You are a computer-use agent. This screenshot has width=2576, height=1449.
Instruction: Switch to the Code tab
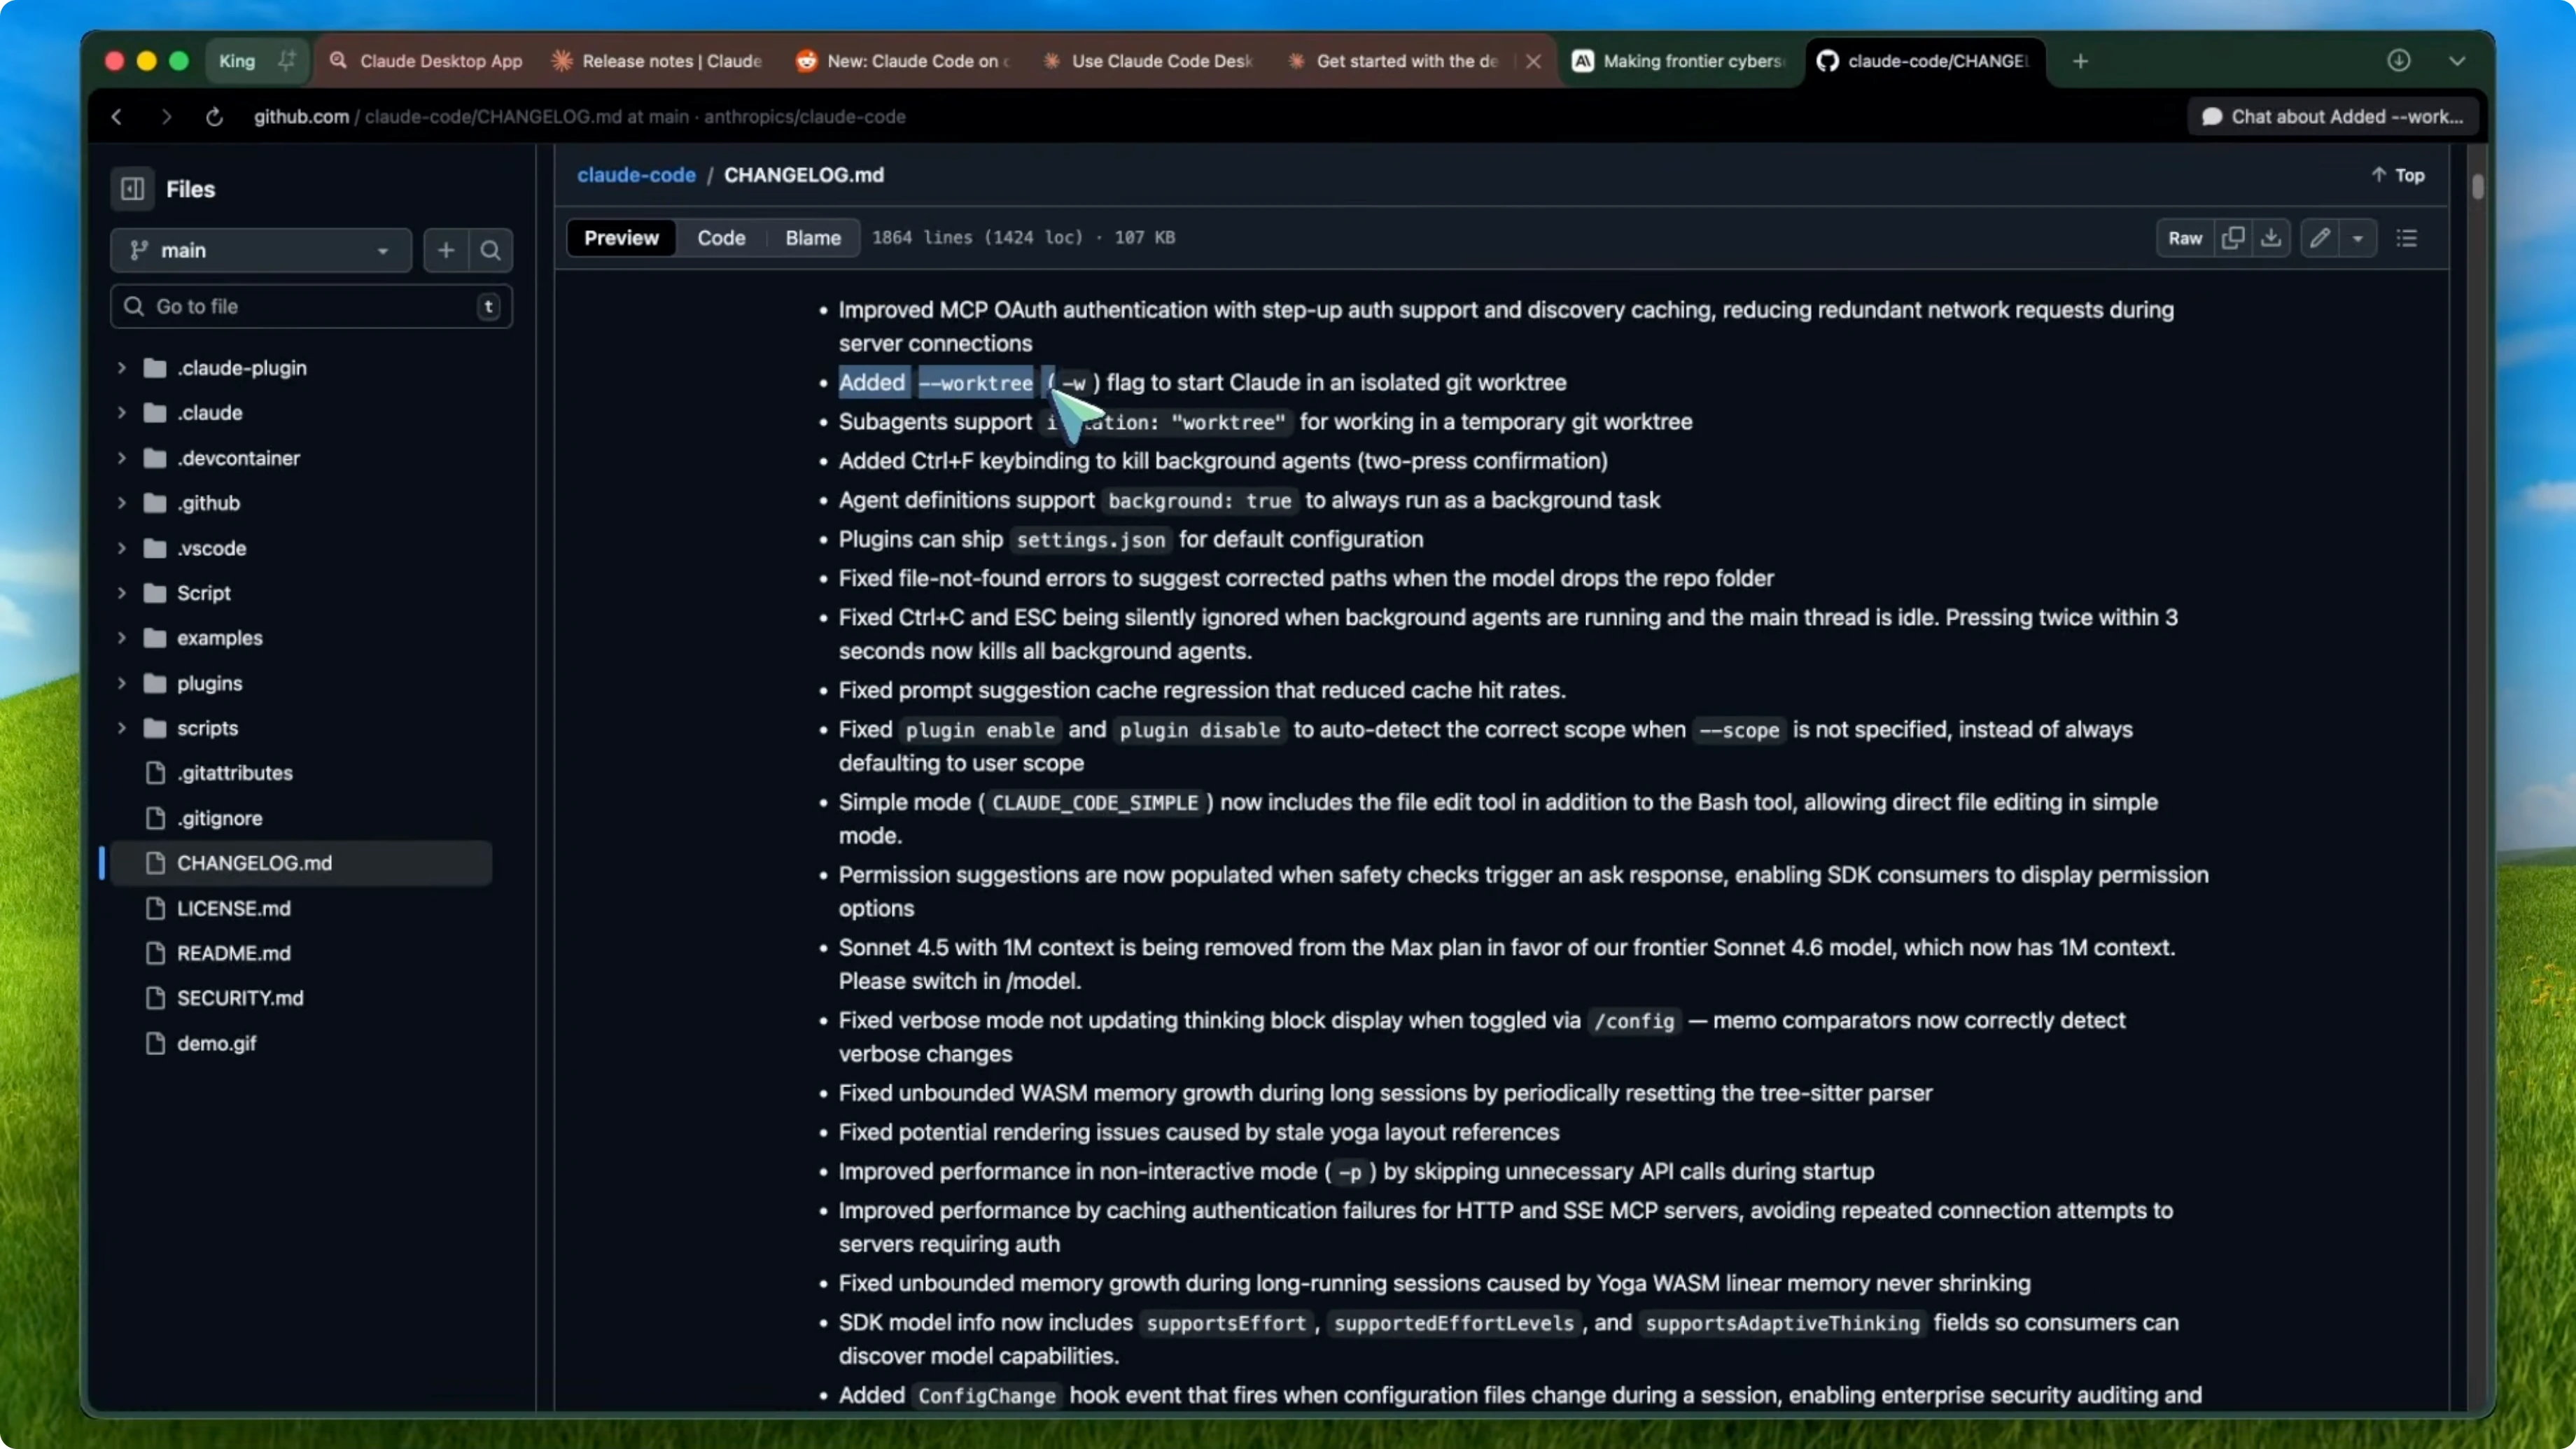(x=720, y=238)
